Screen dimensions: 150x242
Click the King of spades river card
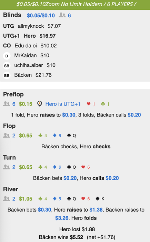tap(100, 199)
